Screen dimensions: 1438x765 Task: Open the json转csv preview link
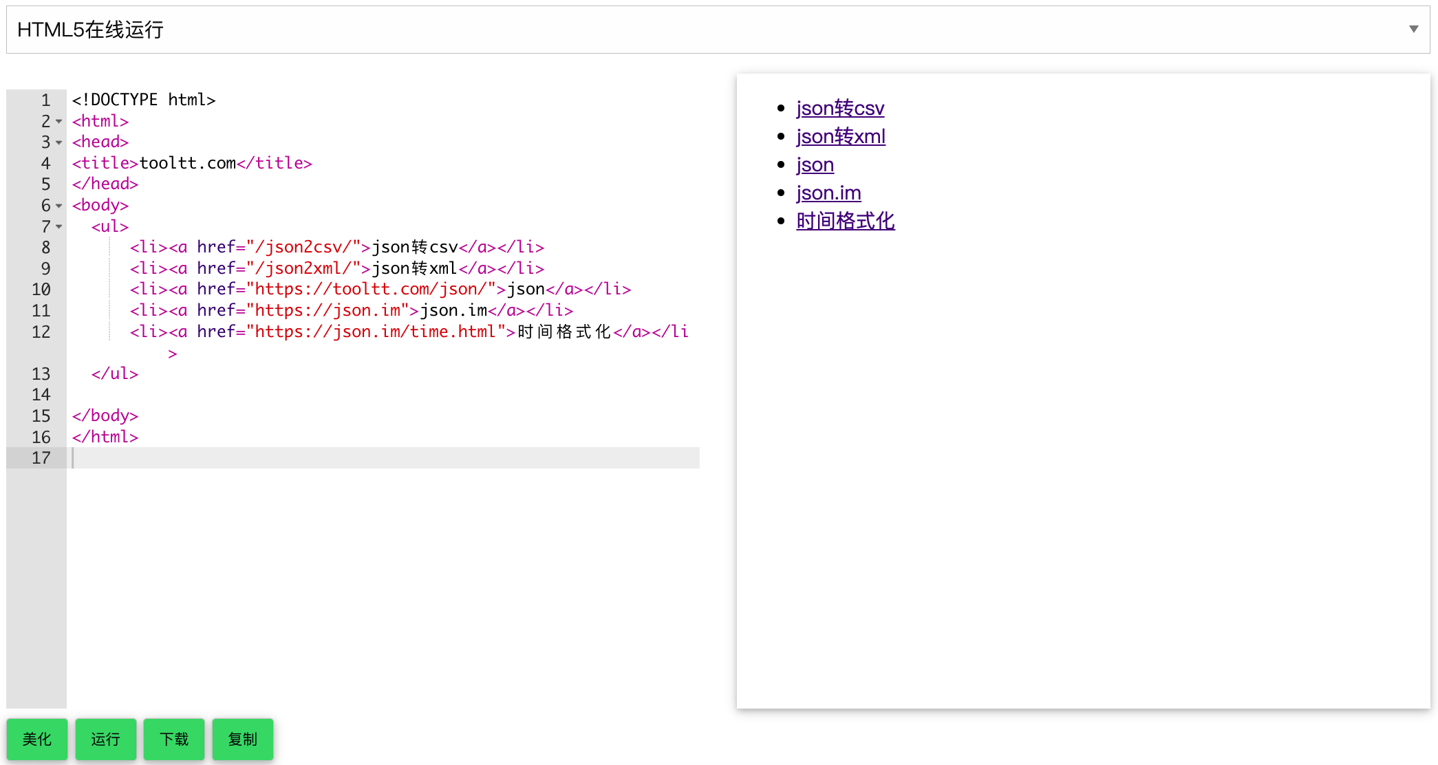click(839, 109)
